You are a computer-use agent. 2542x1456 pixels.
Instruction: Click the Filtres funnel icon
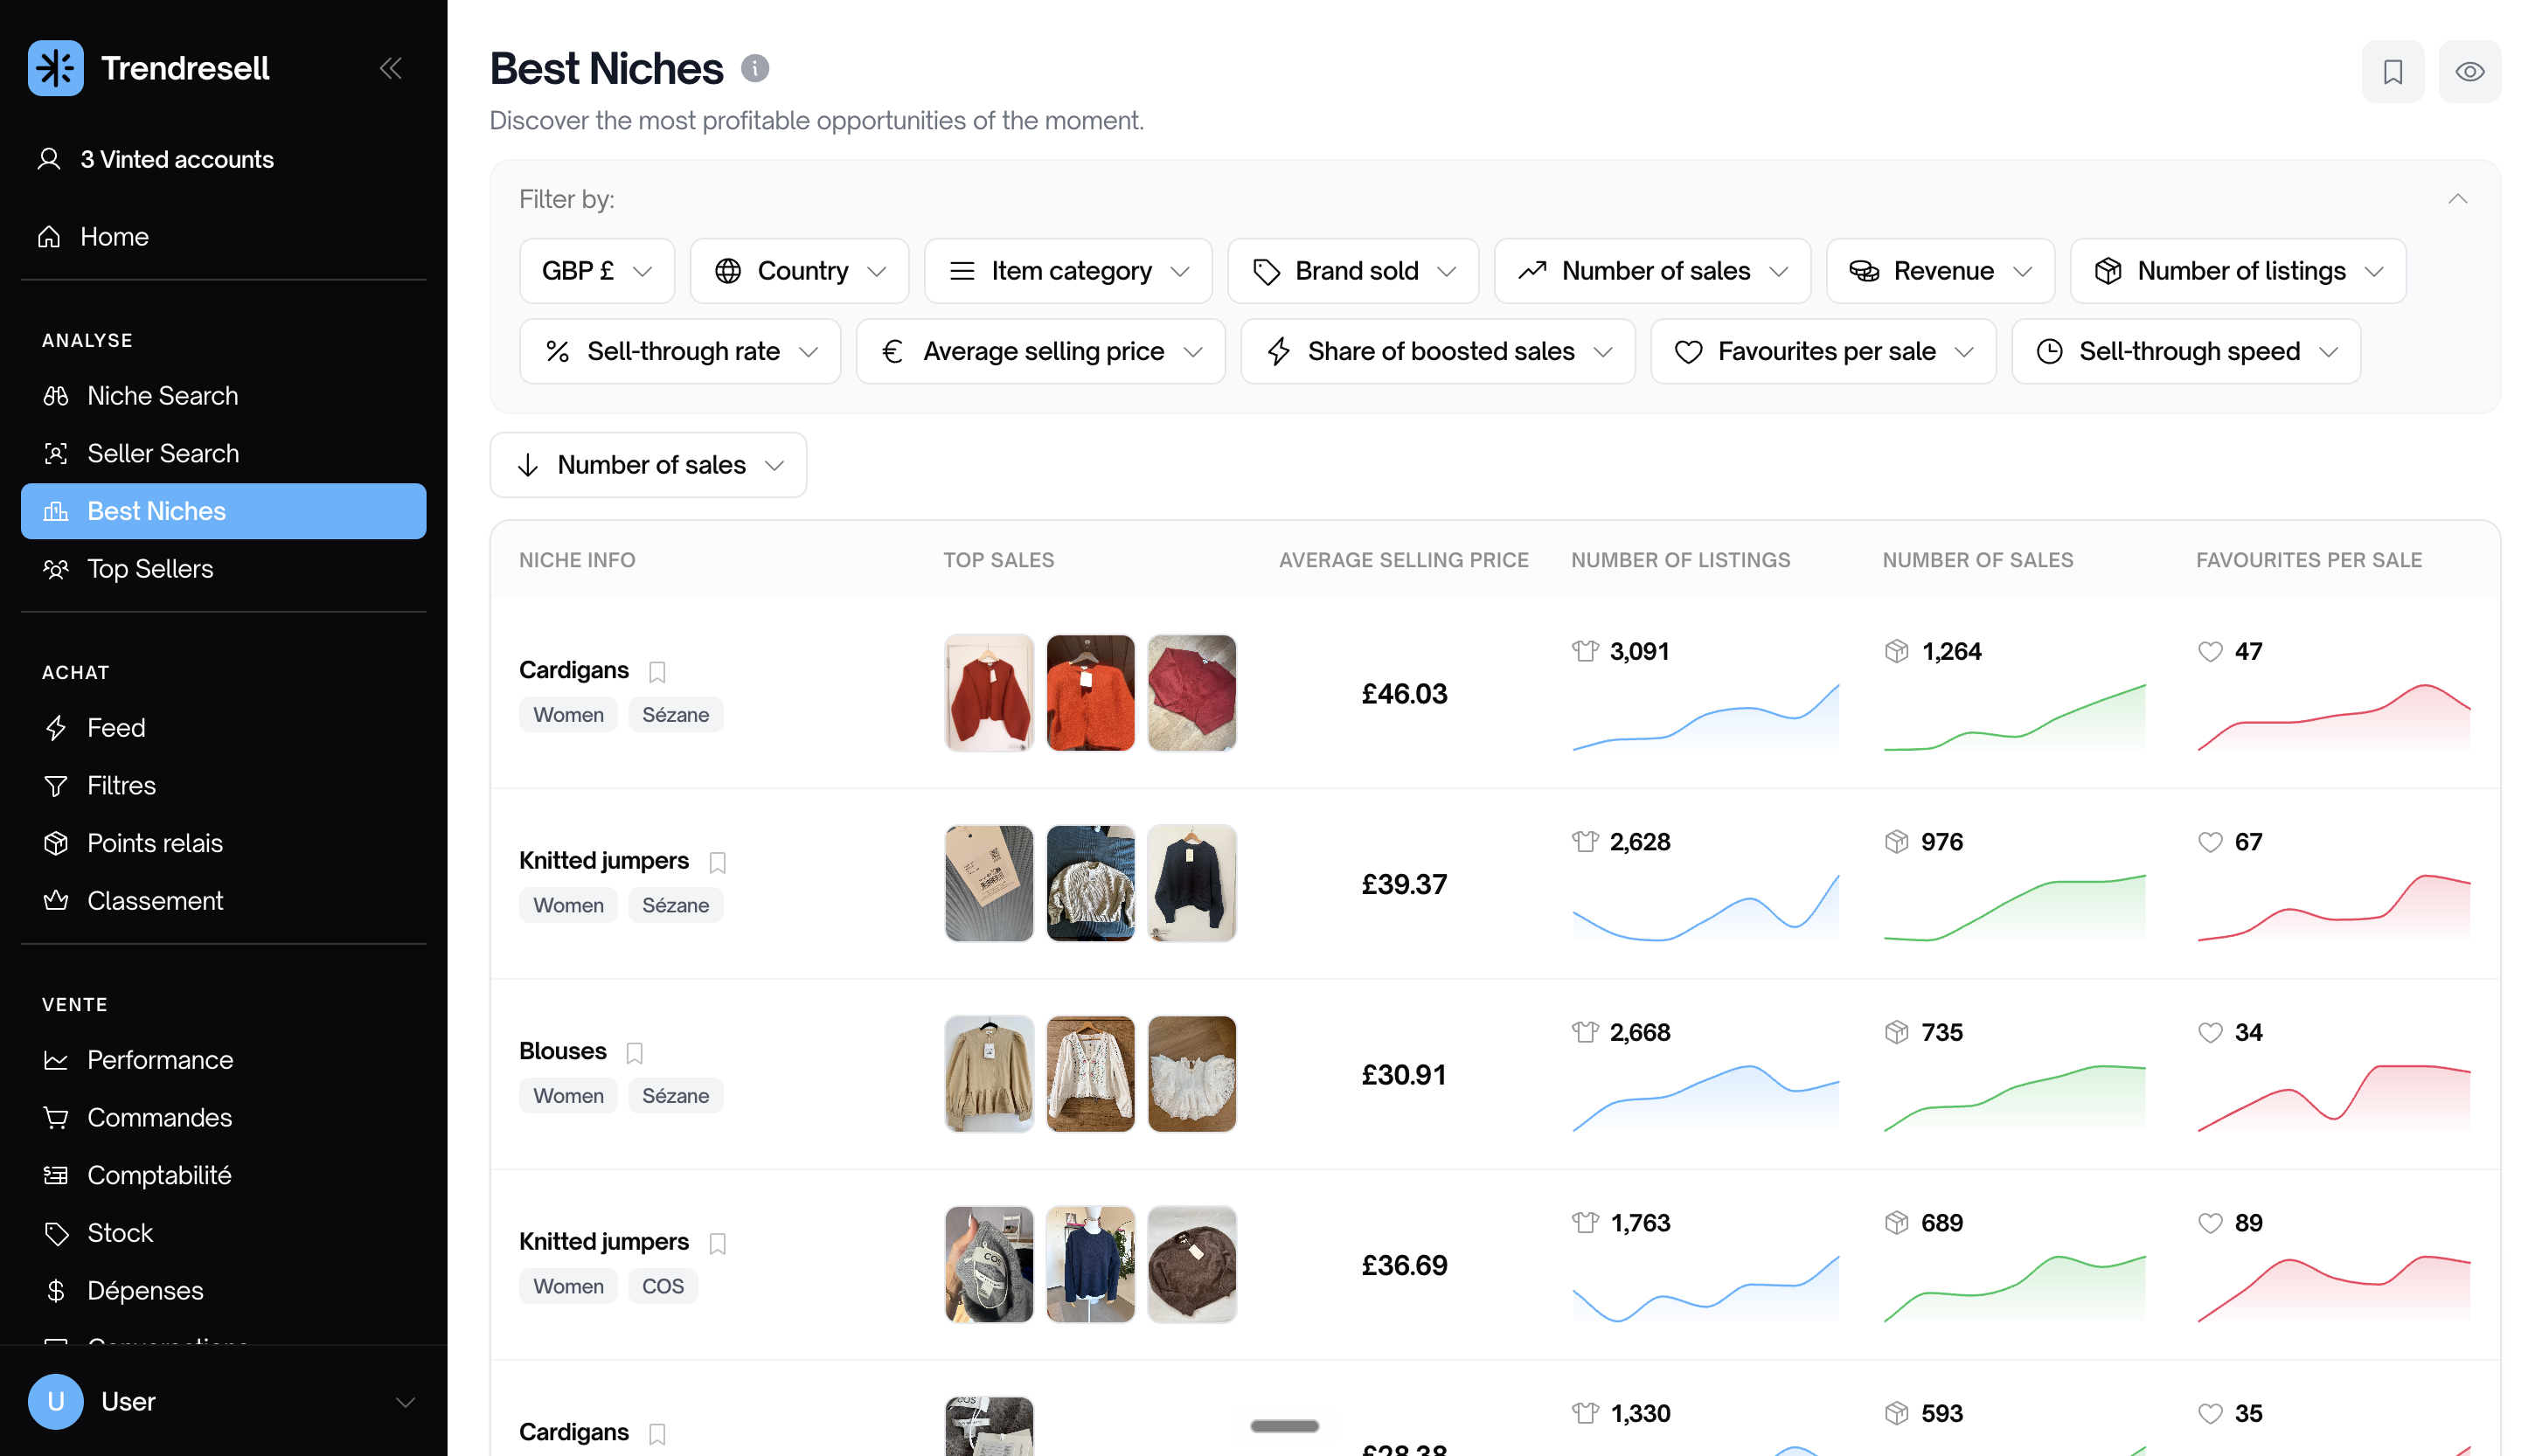click(x=56, y=786)
